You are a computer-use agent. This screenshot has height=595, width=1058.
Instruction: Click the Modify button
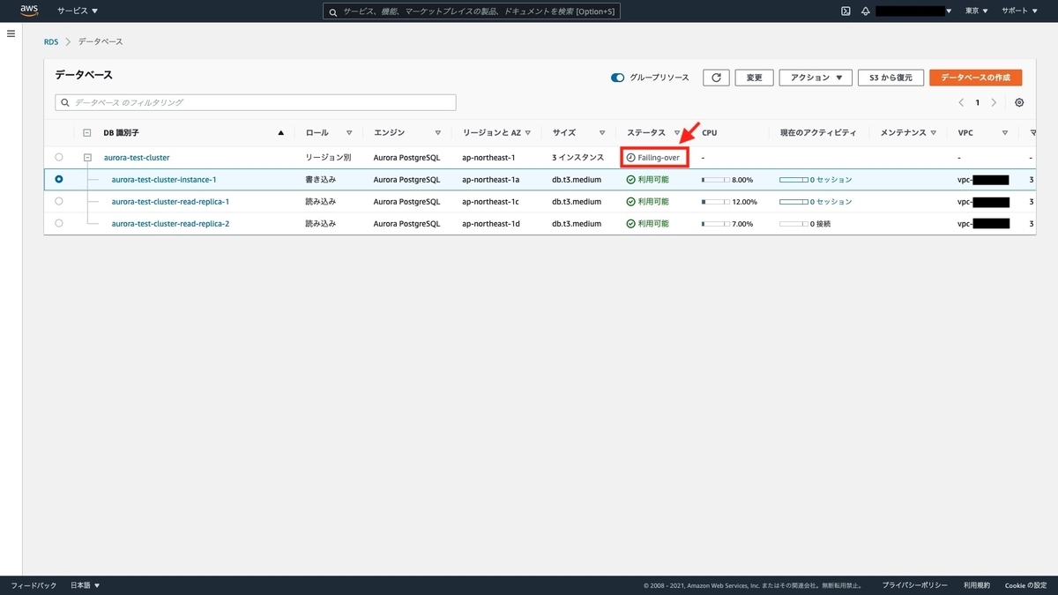click(x=754, y=78)
